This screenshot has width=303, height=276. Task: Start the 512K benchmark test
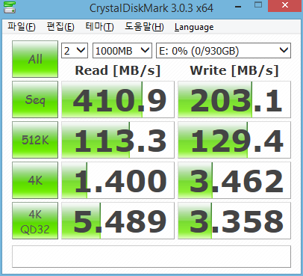pyautogui.click(x=35, y=140)
